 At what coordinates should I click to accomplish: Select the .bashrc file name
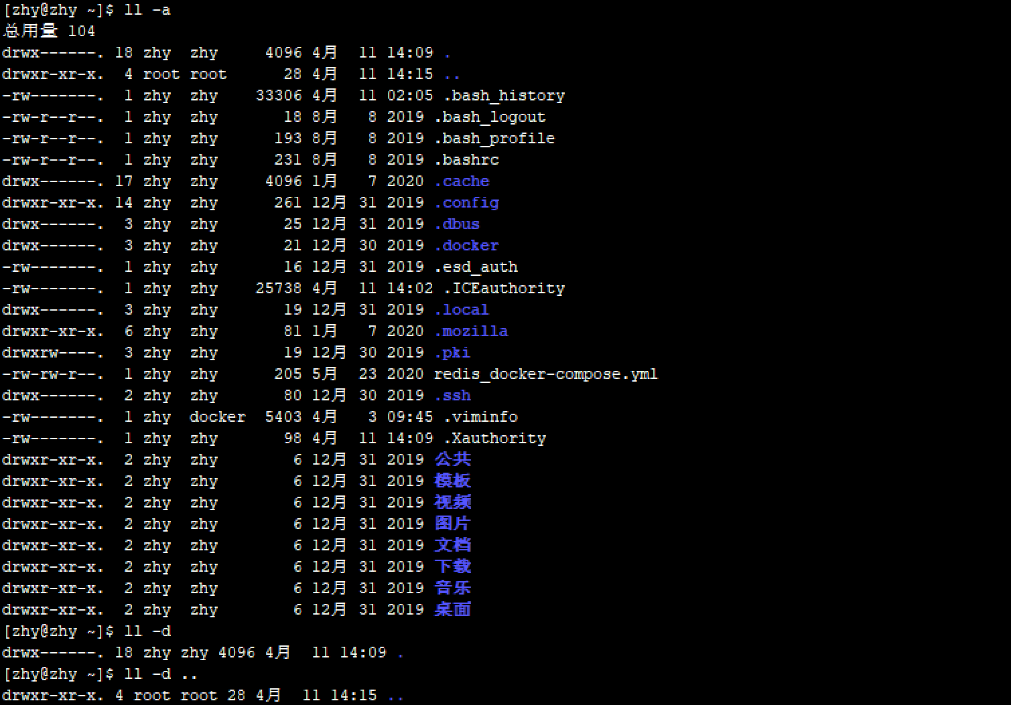467,160
